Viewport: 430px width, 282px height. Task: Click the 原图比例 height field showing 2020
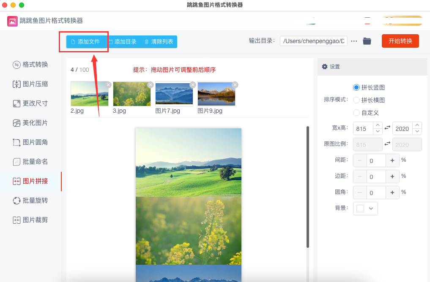407,144
